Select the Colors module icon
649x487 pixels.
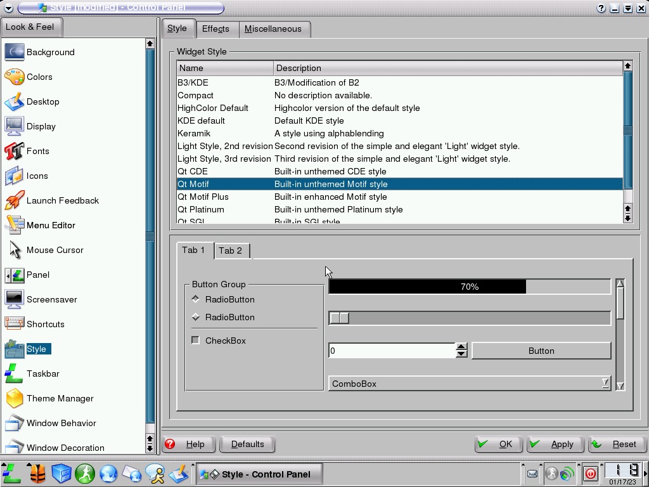[x=14, y=77]
